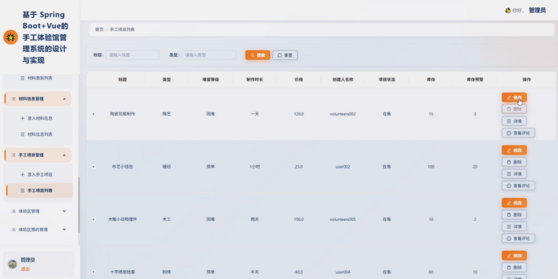
Task: Expand the 十字绣抱枕套 row
Action: click(x=94, y=272)
